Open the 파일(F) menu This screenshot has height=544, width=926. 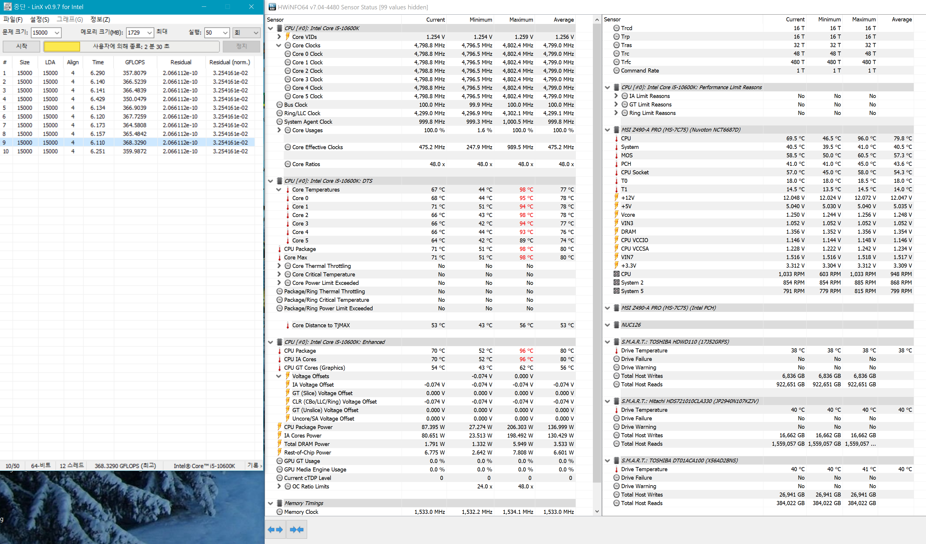click(x=13, y=20)
